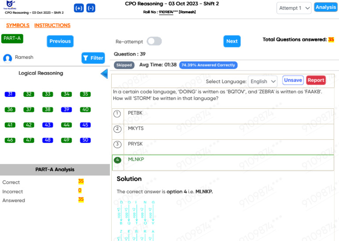Click the Report button
The width and height of the screenshot is (339, 241).
316,80
